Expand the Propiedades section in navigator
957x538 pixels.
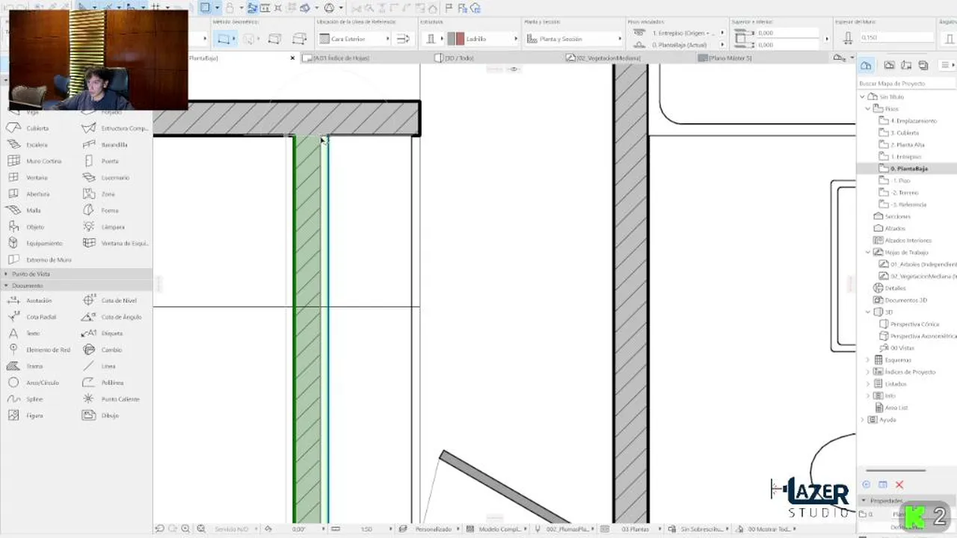(x=864, y=501)
